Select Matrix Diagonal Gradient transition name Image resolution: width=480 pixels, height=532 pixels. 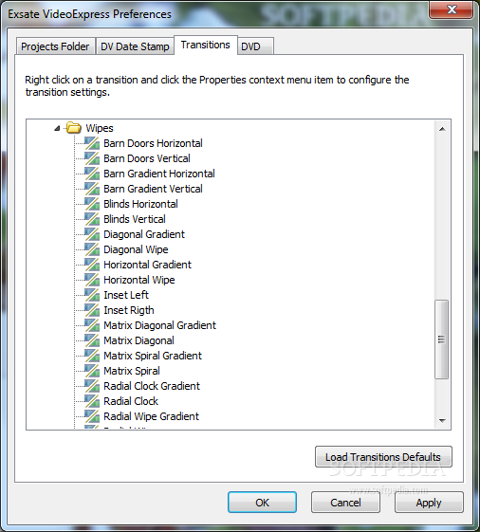(x=160, y=325)
